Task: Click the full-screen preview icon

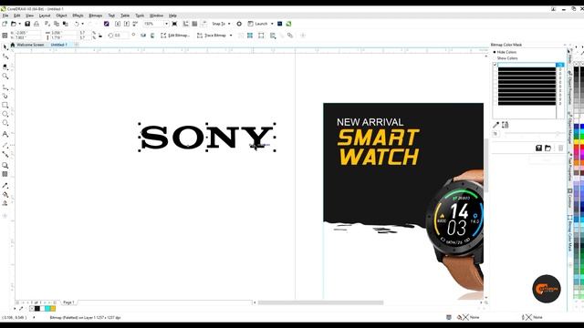Action: (x=174, y=24)
